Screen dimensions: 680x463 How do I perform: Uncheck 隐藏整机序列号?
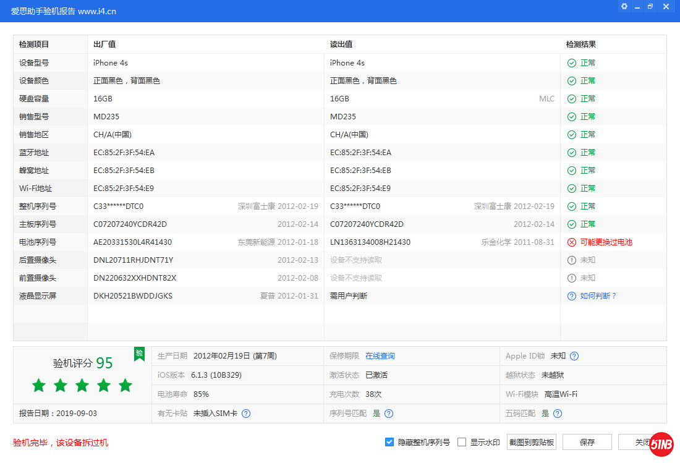tap(389, 441)
